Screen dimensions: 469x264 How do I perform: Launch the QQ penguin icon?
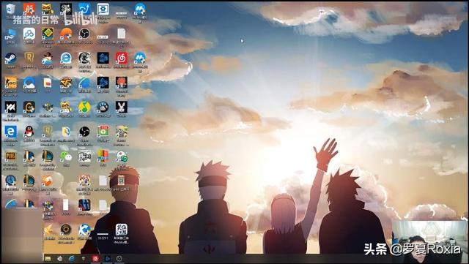(29, 132)
